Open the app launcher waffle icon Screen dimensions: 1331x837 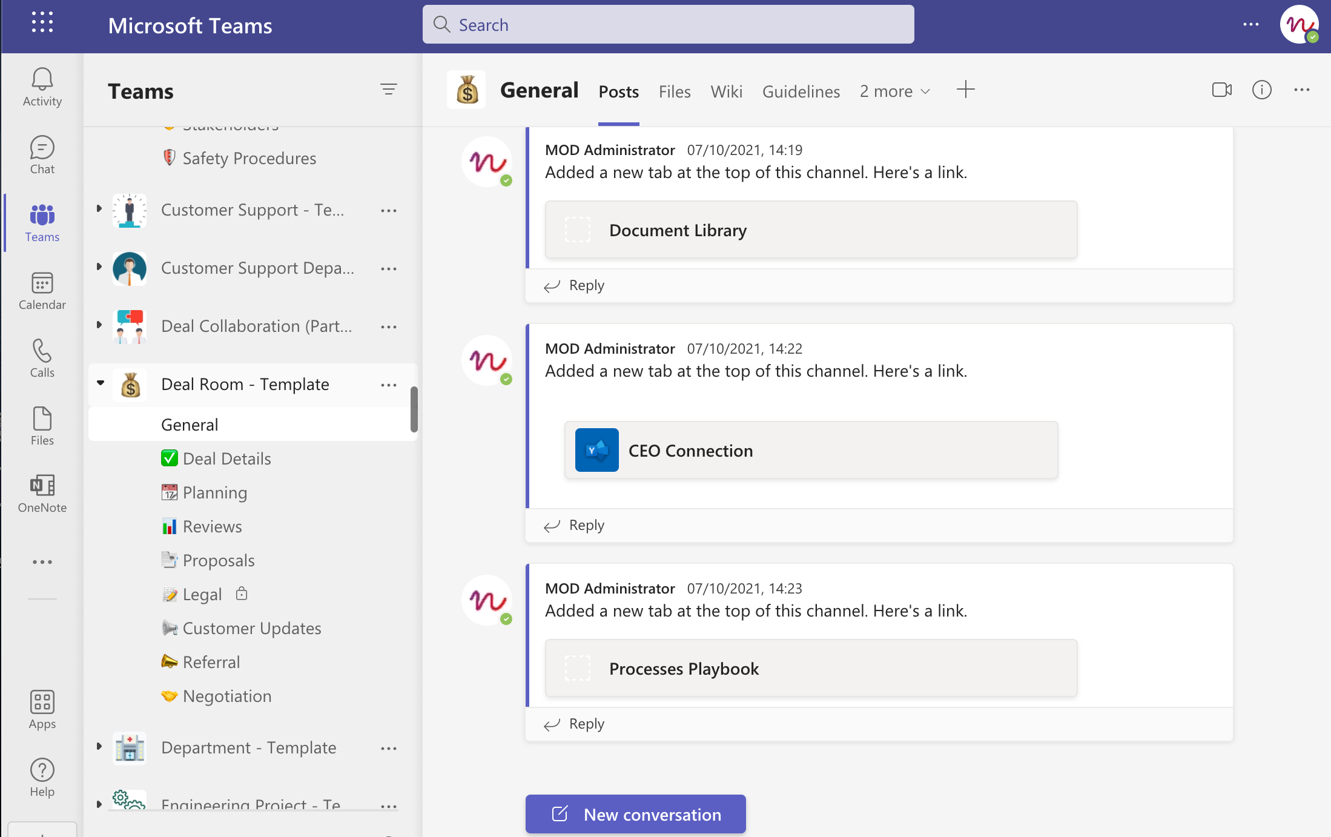click(x=42, y=22)
